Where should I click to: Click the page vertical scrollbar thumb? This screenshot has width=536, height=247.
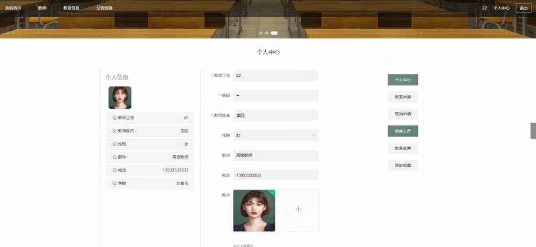(533, 131)
